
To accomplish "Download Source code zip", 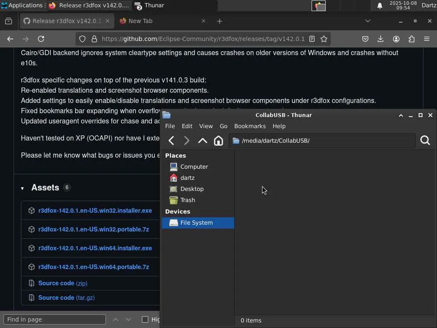I will [63, 284].
